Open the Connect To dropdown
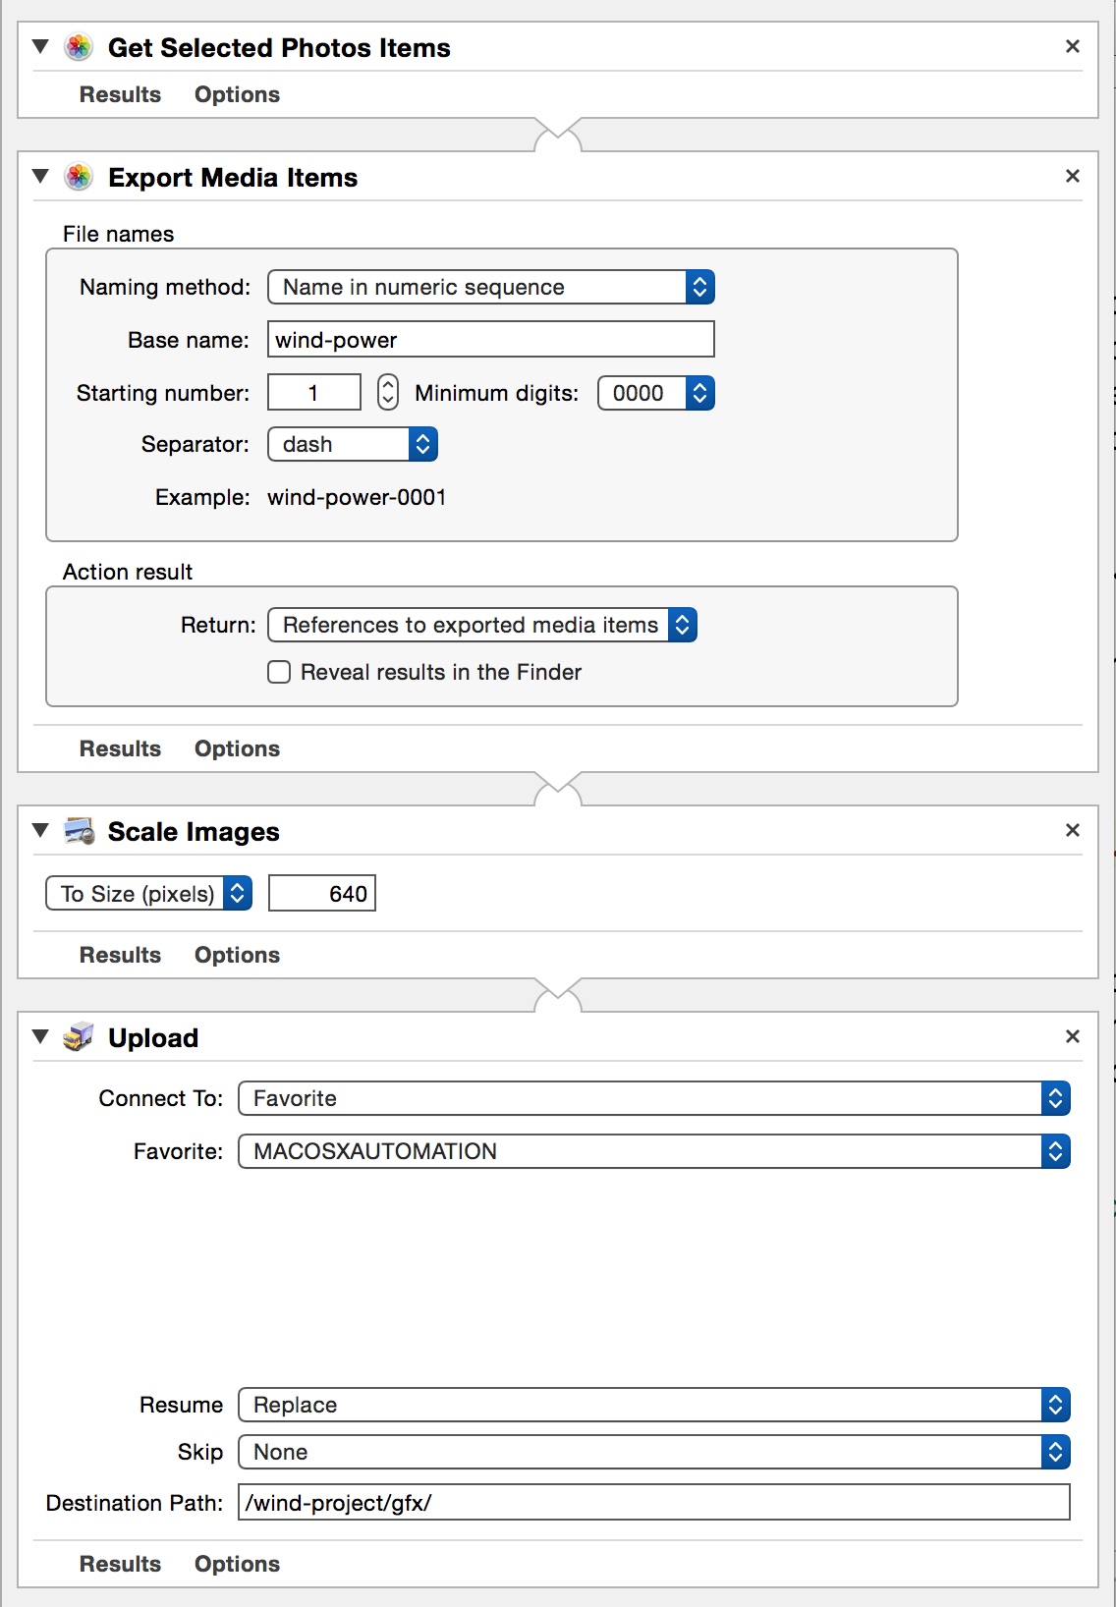Screen dimensions: 1116x1607 (x=654, y=1098)
